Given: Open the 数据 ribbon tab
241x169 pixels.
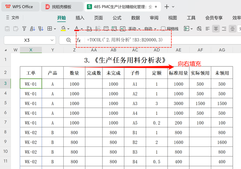Looking at the screenshot, I should coord(136,18).
